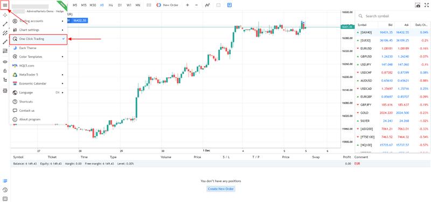431x203 pixels.
Task: Select USDCHF symbol row
Action: click(x=393, y=73)
